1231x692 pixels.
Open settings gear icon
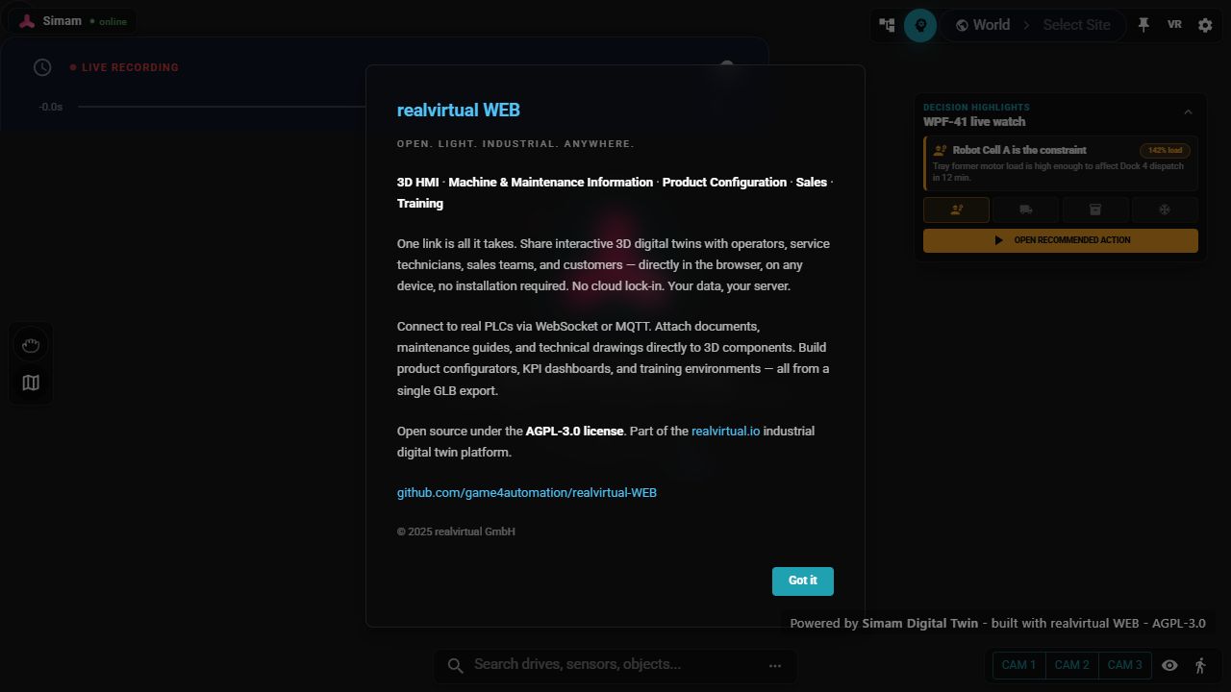pyautogui.click(x=1205, y=25)
